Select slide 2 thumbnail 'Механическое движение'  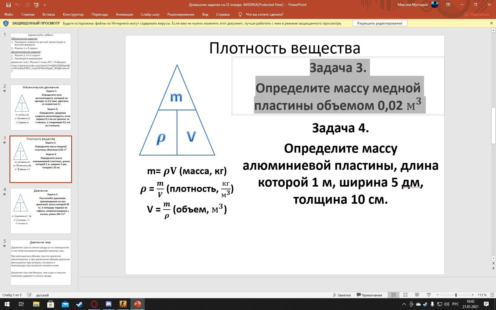click(x=41, y=107)
